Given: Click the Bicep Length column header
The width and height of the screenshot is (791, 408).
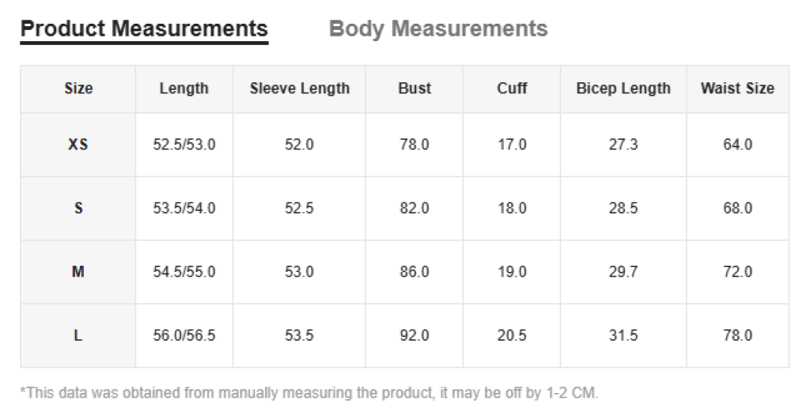Looking at the screenshot, I should 623,89.
